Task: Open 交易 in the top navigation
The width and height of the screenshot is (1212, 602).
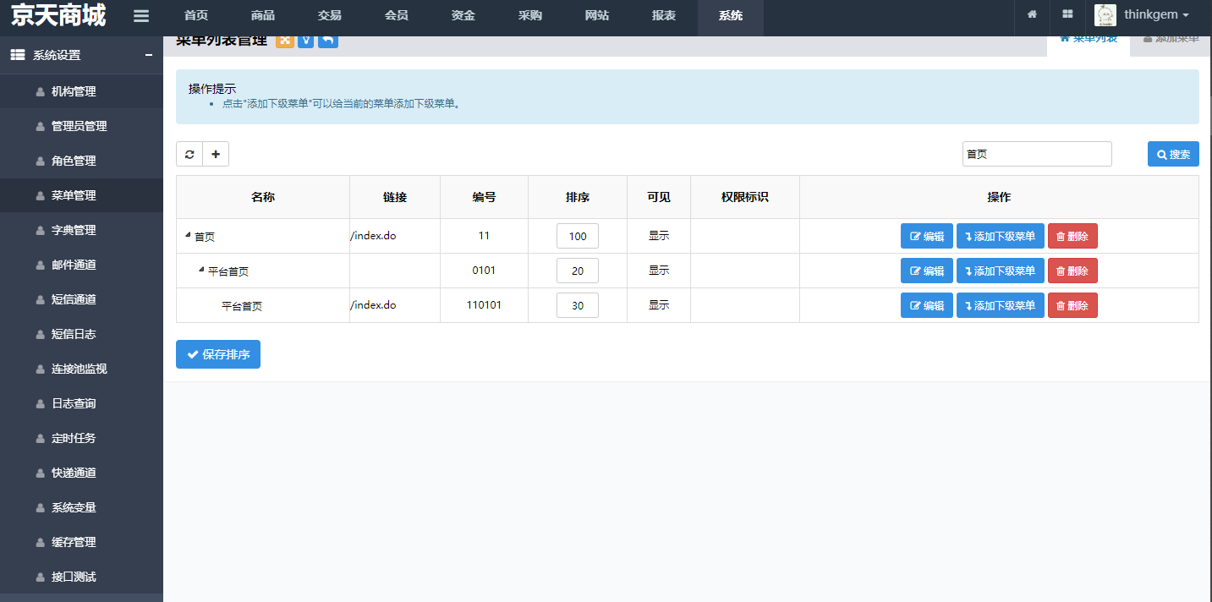Action: (x=330, y=15)
